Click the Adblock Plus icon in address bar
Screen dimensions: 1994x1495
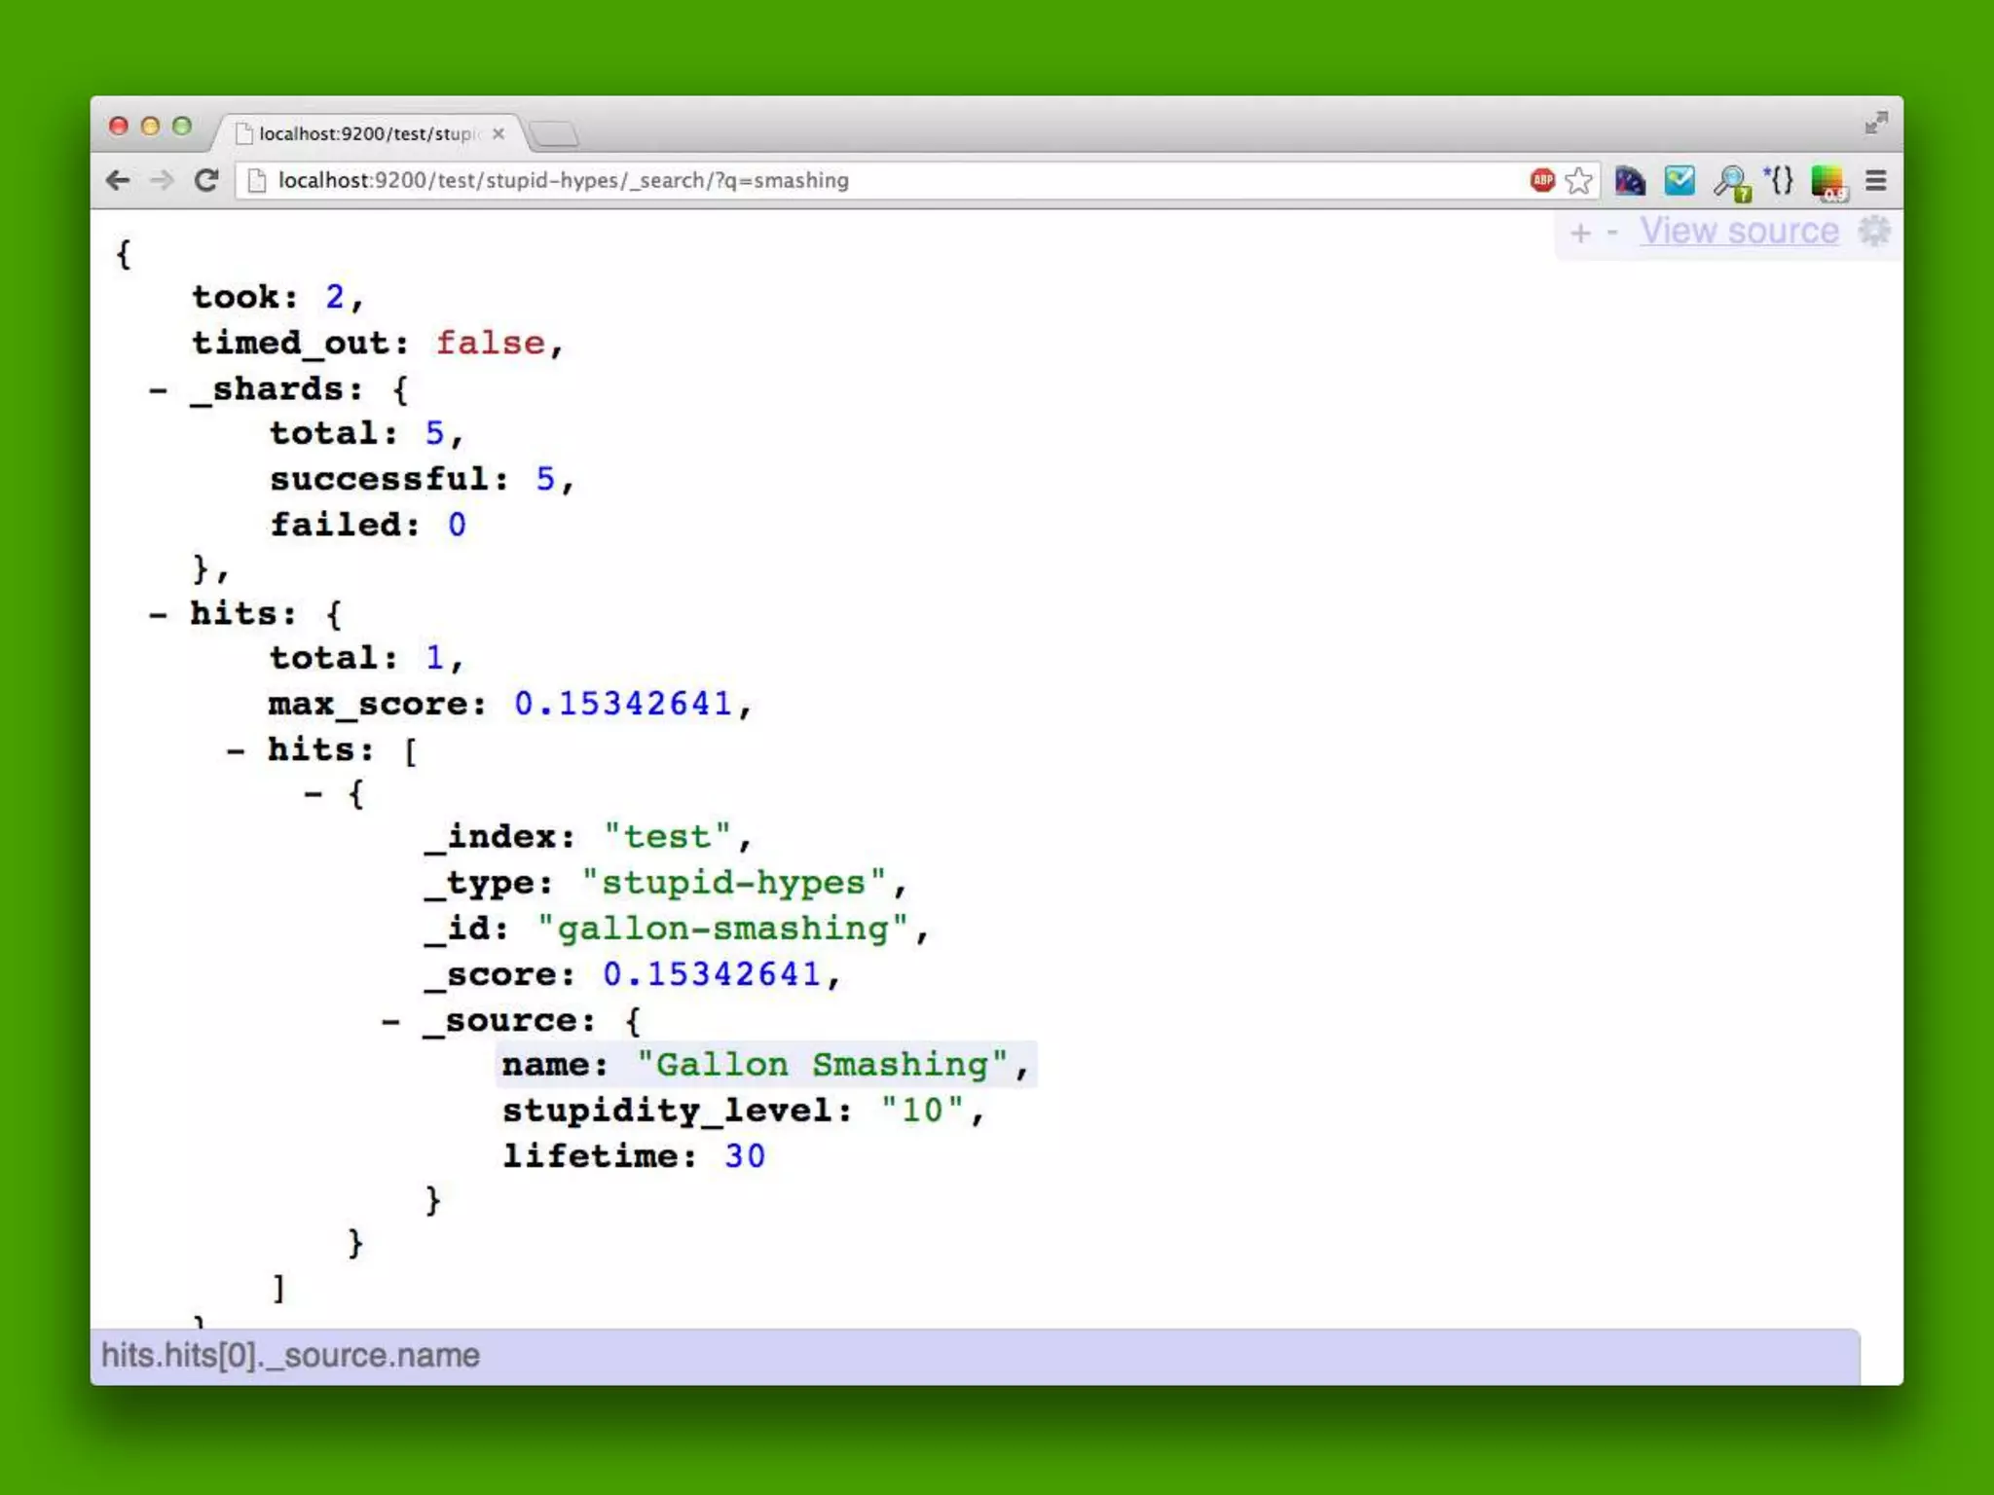[x=1542, y=180]
